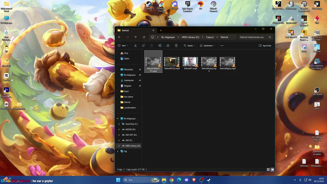Open the See more three-dots menu

(x=222, y=45)
